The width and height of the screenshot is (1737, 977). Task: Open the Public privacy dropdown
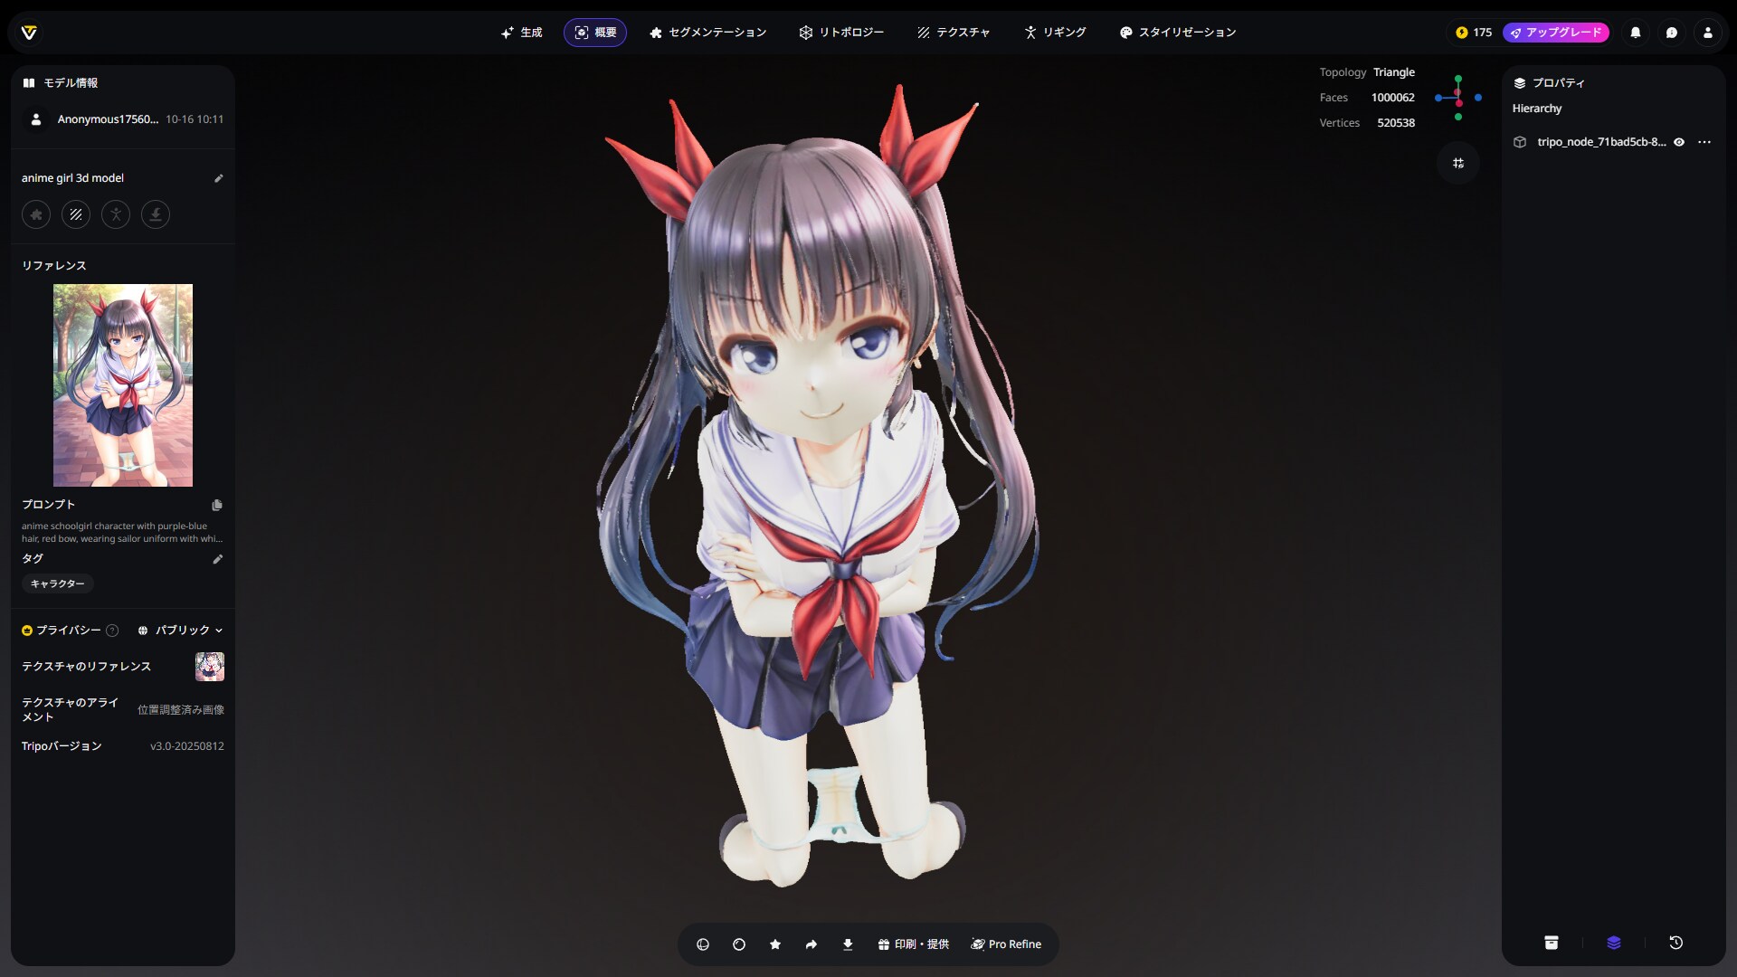point(180,631)
